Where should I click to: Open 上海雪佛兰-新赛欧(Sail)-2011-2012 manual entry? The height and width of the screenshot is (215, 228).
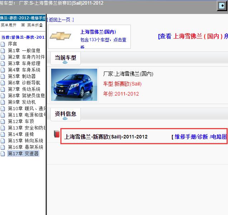[x=106, y=137]
